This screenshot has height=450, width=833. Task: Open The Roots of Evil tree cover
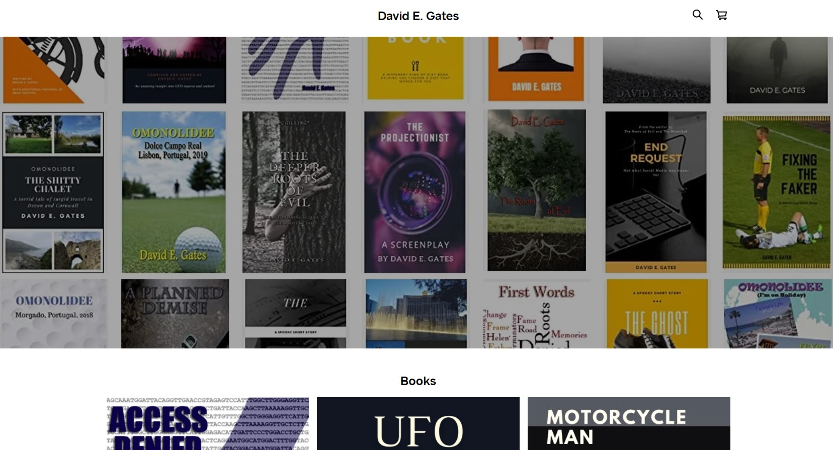(537, 191)
